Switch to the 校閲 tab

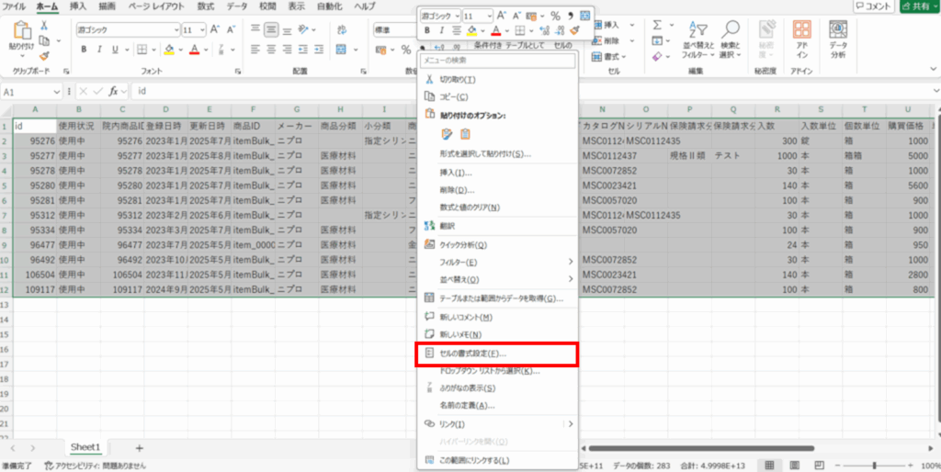[266, 6]
